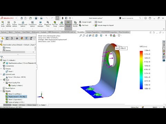Image resolution: width=166 pixels, height=124 pixels.
Task: Collapse the Mesh tree node
Action: (1, 80)
